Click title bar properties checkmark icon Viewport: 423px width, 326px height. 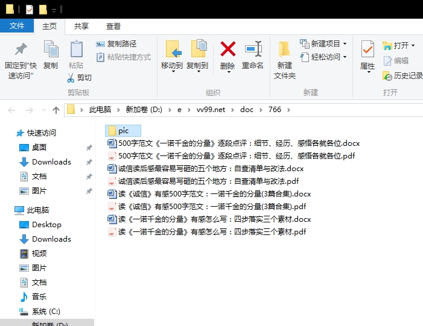pos(30,10)
